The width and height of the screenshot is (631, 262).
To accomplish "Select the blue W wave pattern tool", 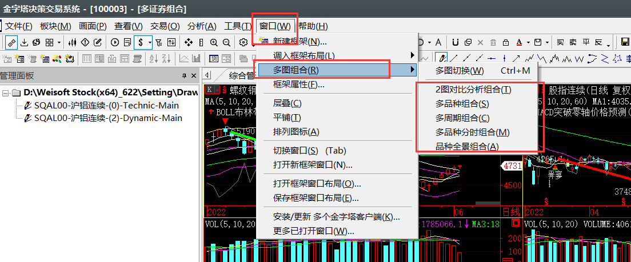I will point(580,59).
